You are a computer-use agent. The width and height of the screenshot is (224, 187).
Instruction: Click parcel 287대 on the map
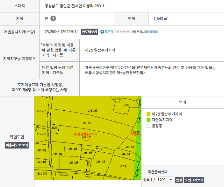[x=123, y=166]
